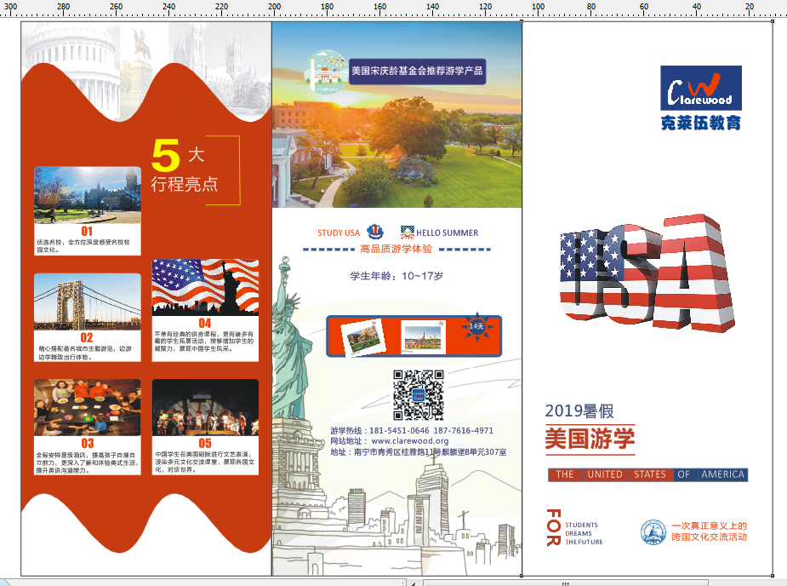Select the 一次真正意义上的 orange text line
Viewport: 787px width, 586px height.
coord(710,526)
